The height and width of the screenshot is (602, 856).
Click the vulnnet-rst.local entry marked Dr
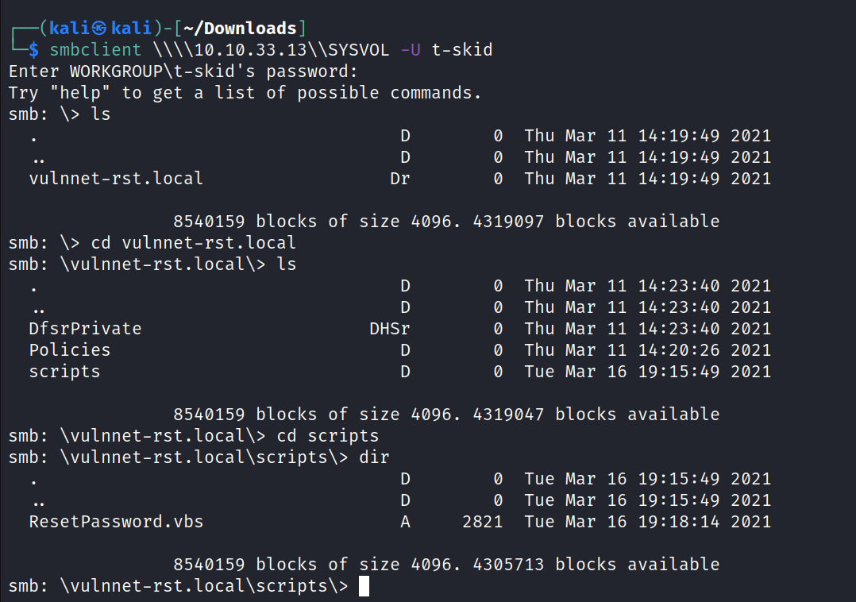116,179
